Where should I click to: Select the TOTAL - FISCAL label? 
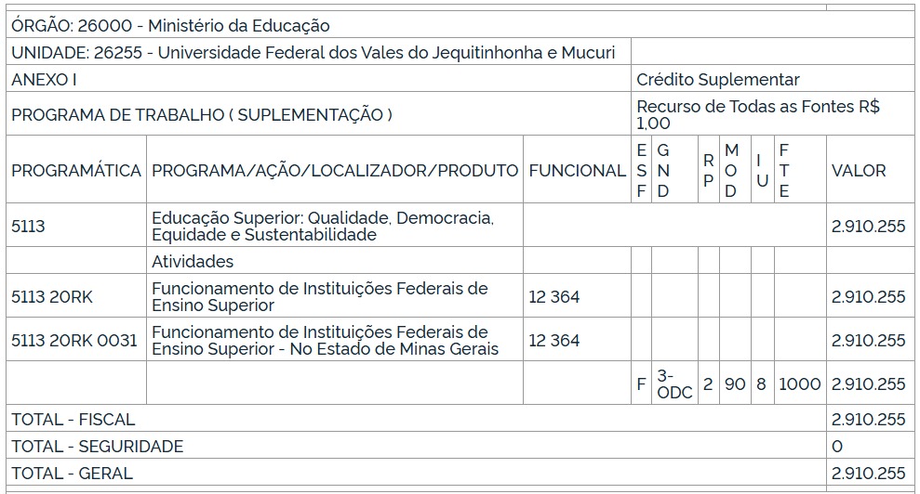[73, 420]
